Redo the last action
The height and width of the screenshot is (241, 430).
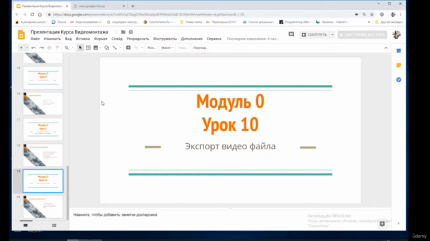pos(42,48)
